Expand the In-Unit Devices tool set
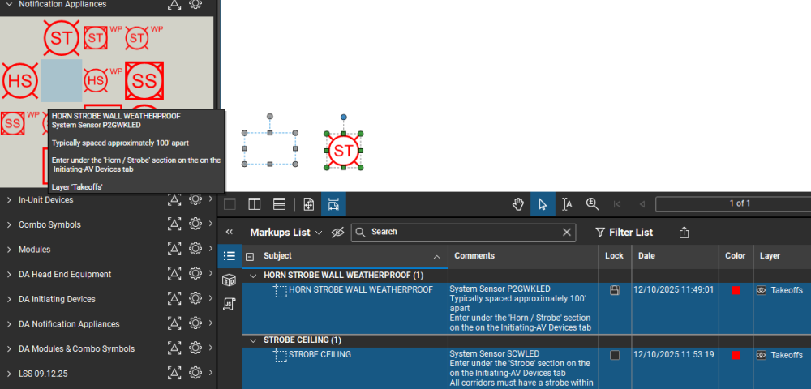Viewport: 811px width, 389px height. [x=9, y=200]
